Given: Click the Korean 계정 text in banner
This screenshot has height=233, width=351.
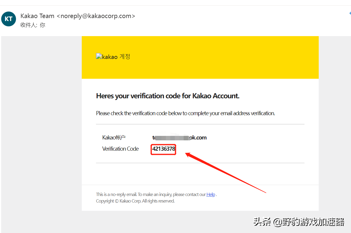Looking at the screenshot, I should coord(125,57).
